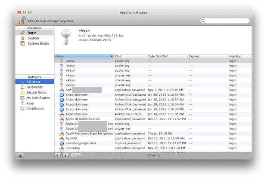Select the CloudApp row

coord(153,148)
